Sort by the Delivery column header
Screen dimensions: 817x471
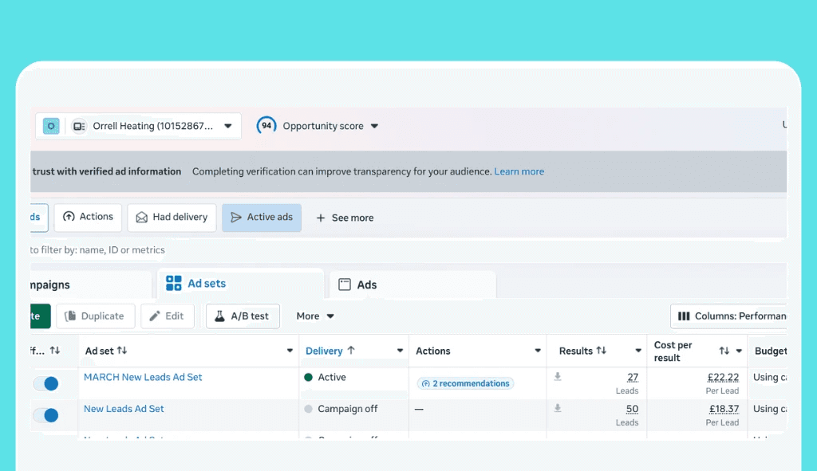[330, 351]
